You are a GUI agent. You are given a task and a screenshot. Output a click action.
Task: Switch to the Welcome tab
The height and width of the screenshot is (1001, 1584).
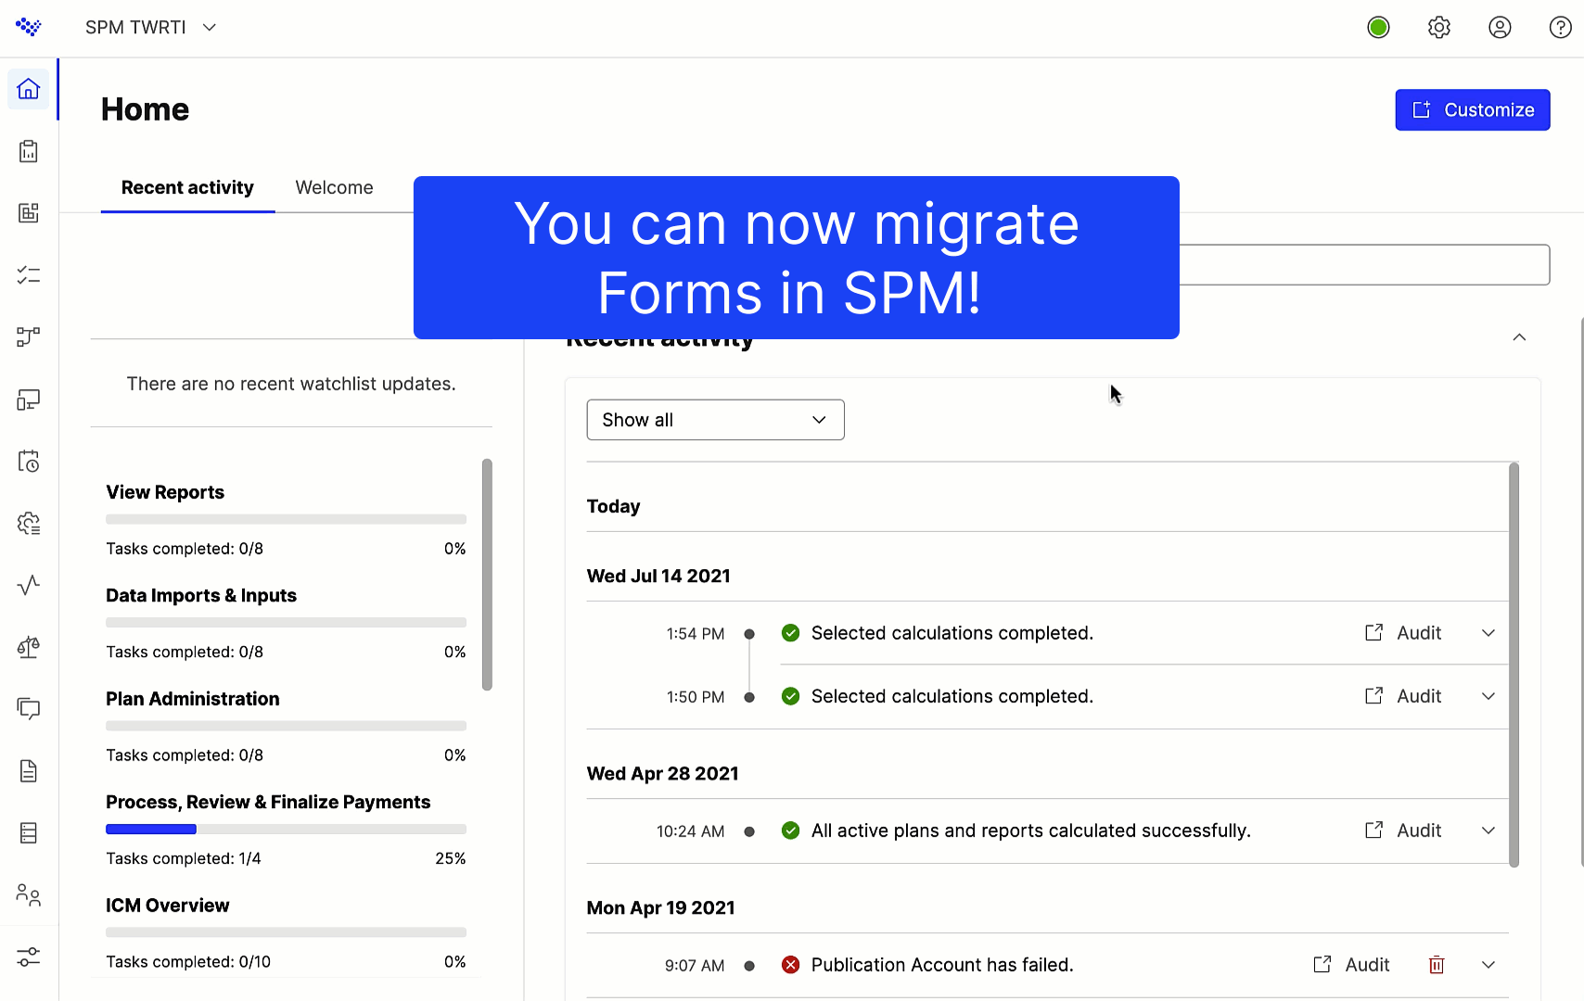334,187
